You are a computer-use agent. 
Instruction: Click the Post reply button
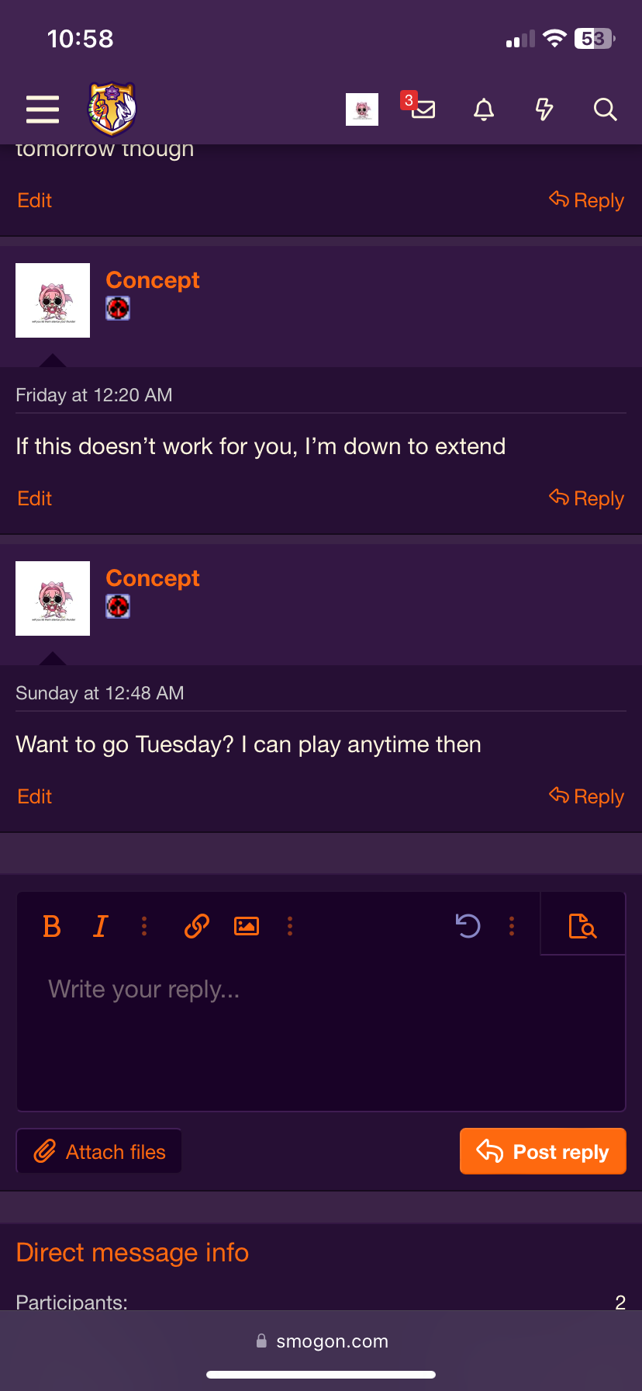pyautogui.click(x=543, y=1151)
